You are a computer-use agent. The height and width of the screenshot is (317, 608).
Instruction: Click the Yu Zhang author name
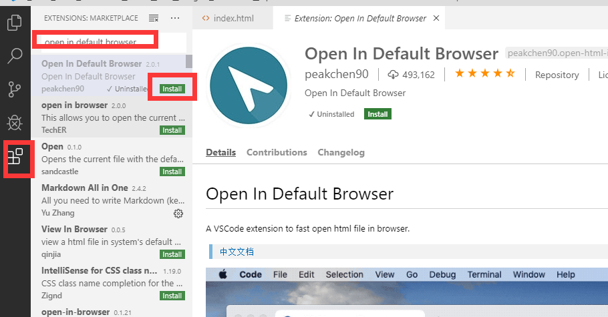57,213
